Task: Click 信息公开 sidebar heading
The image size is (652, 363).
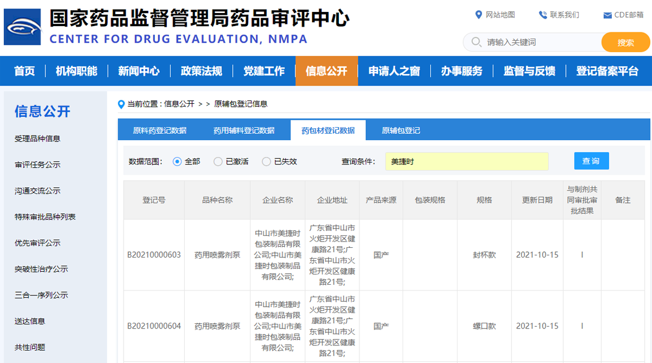Action: [43, 111]
